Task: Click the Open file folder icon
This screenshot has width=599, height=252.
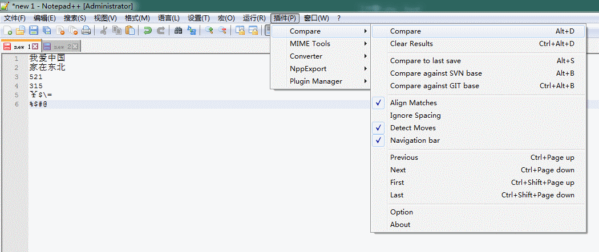Action: pyautogui.click(x=20, y=31)
